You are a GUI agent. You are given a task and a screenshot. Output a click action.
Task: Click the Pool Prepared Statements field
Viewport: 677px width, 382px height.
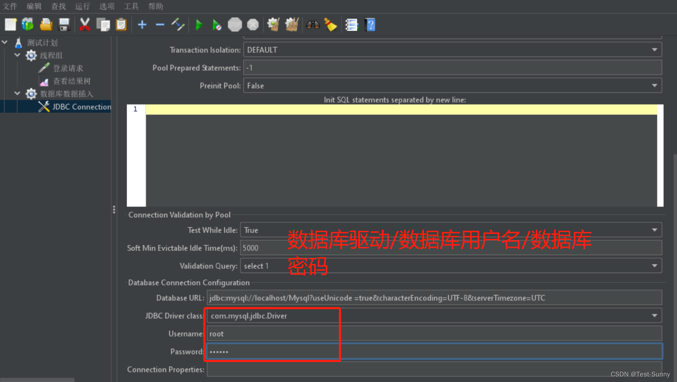(x=452, y=68)
